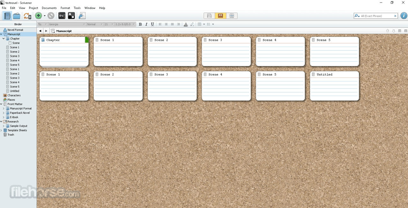Viewport: 408px width, 208px height.
Task: Click the highlight color marker button
Action: 192,24
